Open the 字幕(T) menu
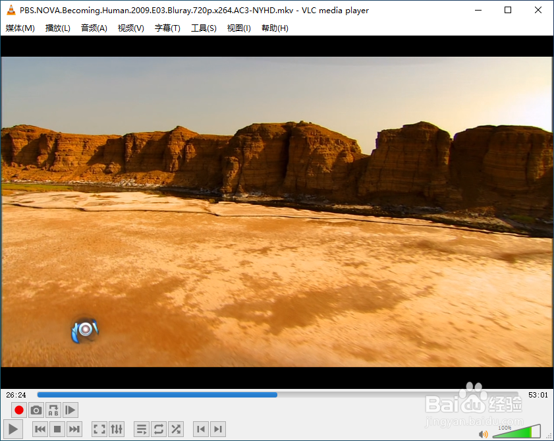 pyautogui.click(x=167, y=28)
